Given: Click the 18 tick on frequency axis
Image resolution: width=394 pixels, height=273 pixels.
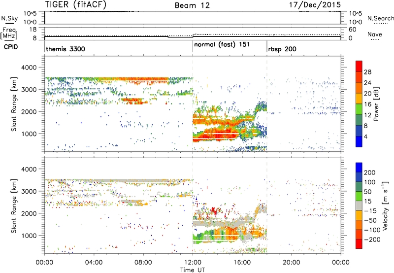Looking at the screenshot, I should (33, 30).
